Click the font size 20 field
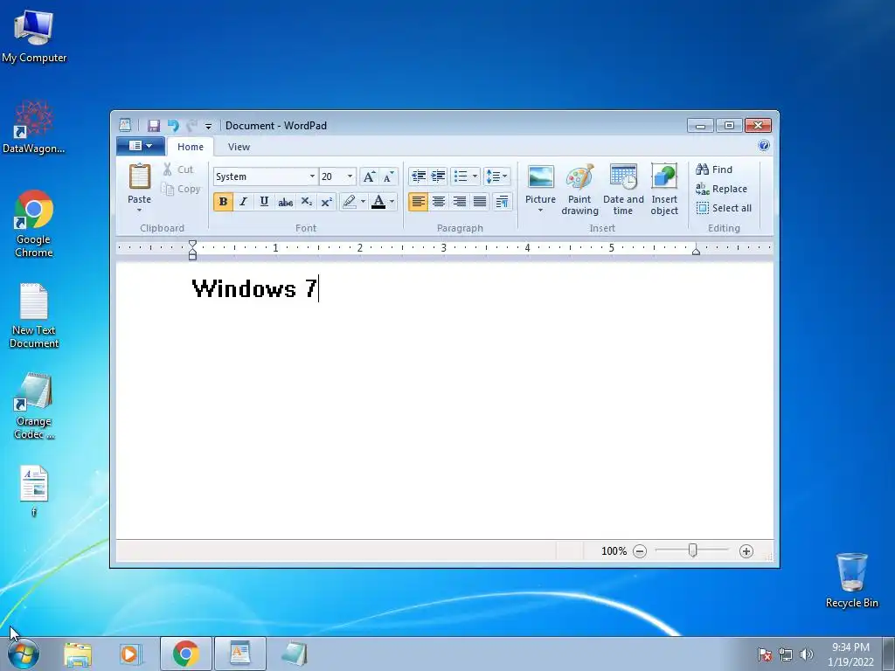Image resolution: width=895 pixels, height=671 pixels. [332, 176]
